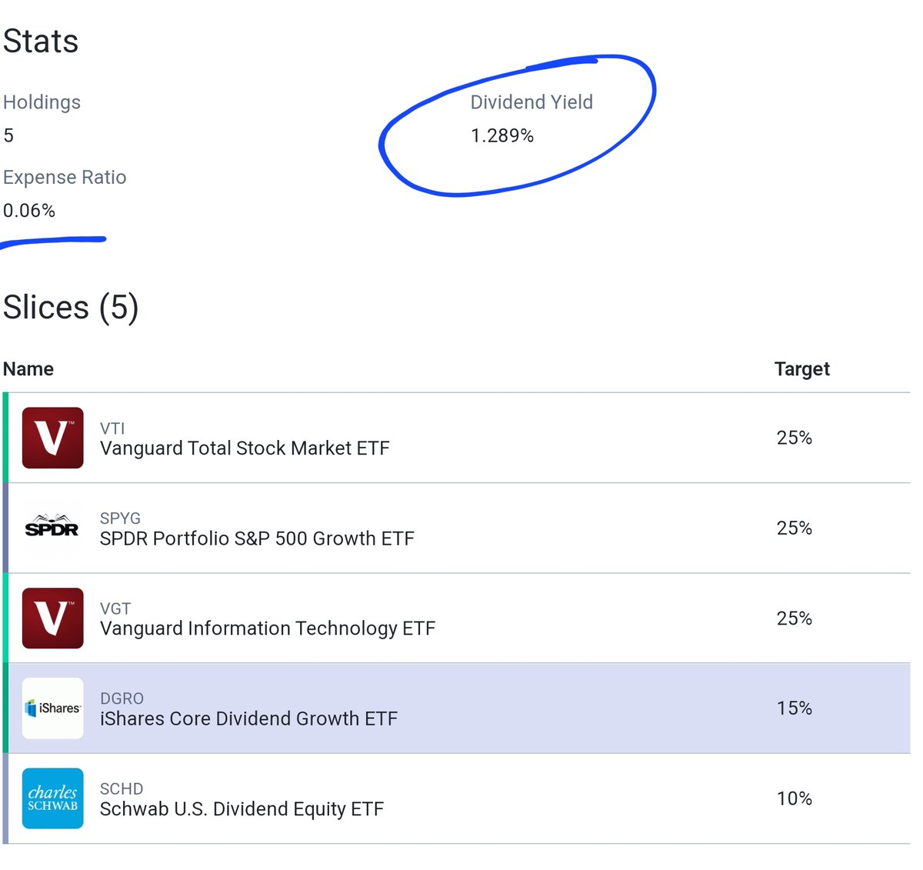Select Vanguard Information Technology ETF row
The width and height of the screenshot is (923, 870).
(x=267, y=628)
